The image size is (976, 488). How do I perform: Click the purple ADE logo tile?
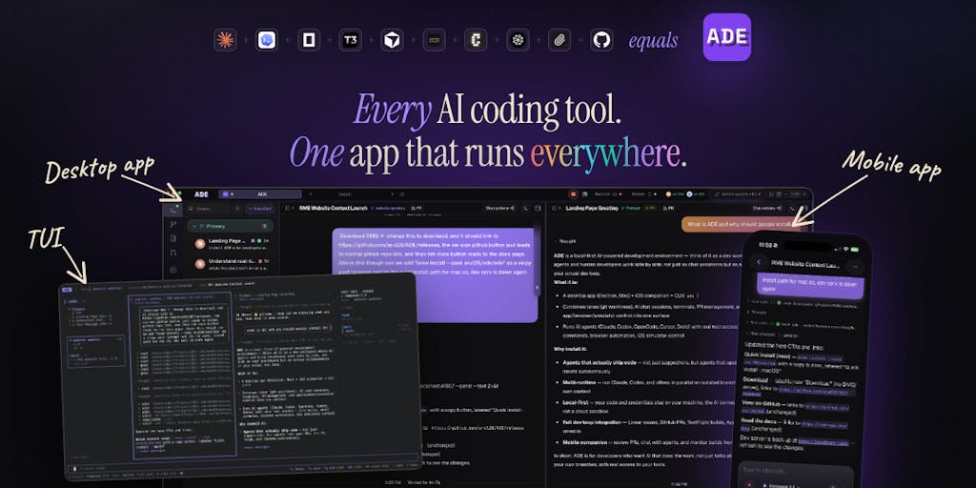[727, 37]
